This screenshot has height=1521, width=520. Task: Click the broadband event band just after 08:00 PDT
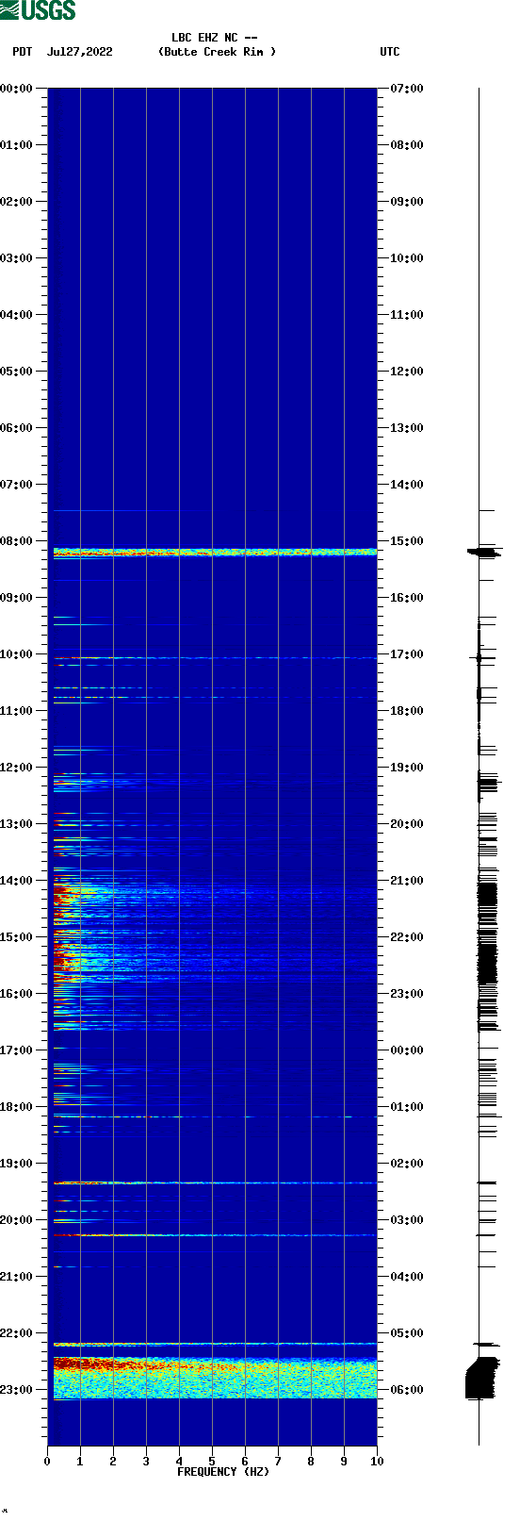coord(215,553)
